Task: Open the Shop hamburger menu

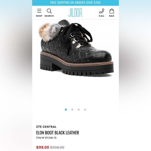Action: 39,11
